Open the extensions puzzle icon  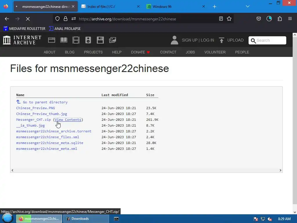point(280,19)
